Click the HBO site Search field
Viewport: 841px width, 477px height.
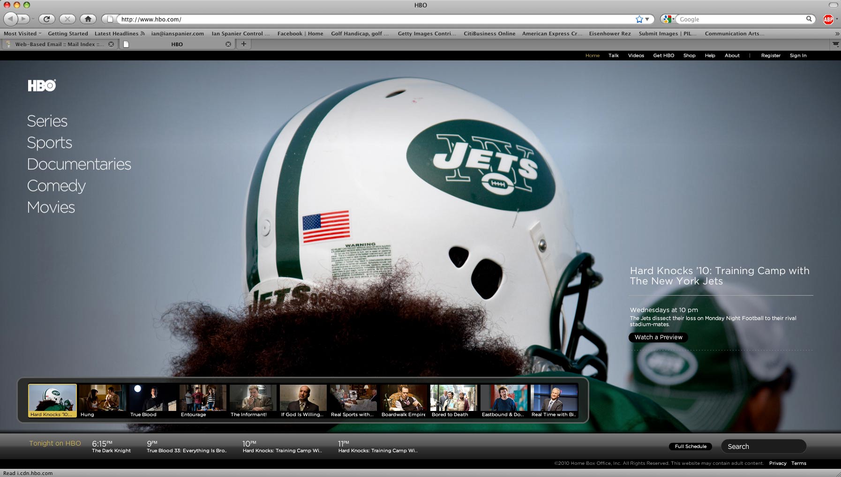click(x=763, y=447)
